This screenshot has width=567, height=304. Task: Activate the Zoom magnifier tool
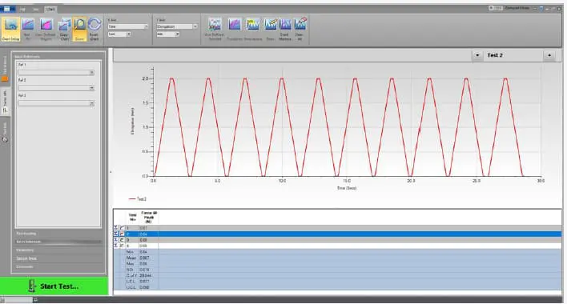79,29
